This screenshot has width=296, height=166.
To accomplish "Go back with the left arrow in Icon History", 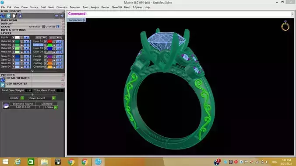I will (x=56, y=16).
